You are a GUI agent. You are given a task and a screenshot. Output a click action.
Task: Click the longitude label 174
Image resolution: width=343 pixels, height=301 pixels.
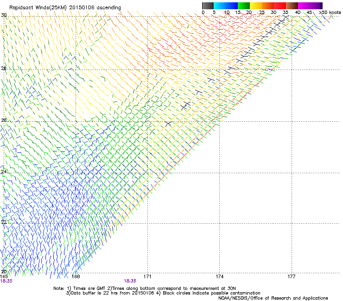(219, 276)
